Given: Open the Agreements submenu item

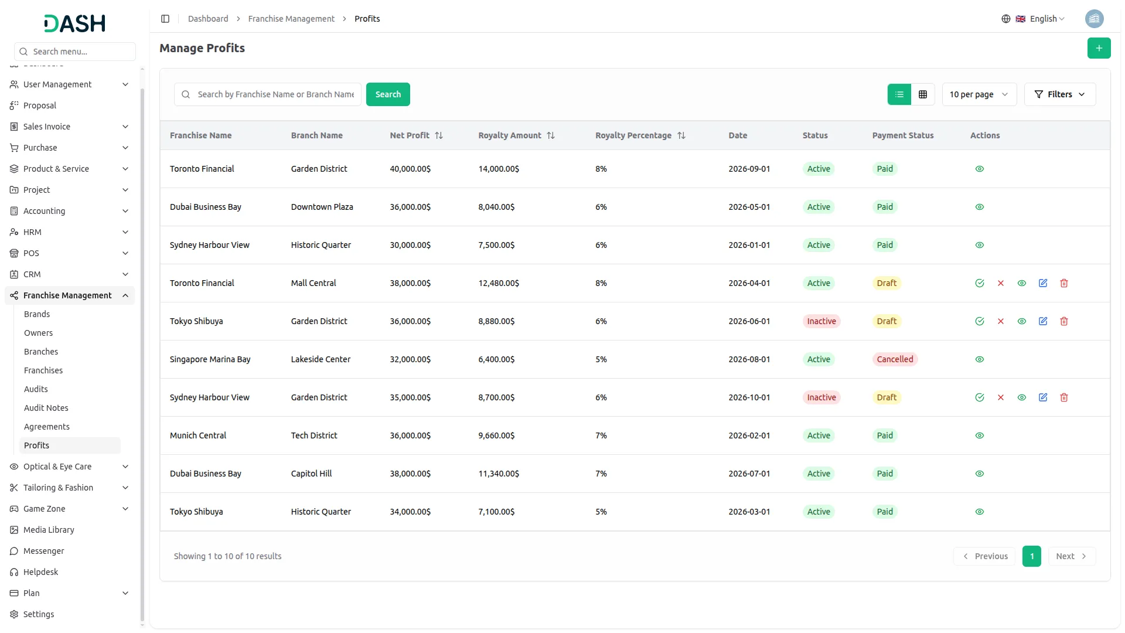Looking at the screenshot, I should pyautogui.click(x=46, y=427).
